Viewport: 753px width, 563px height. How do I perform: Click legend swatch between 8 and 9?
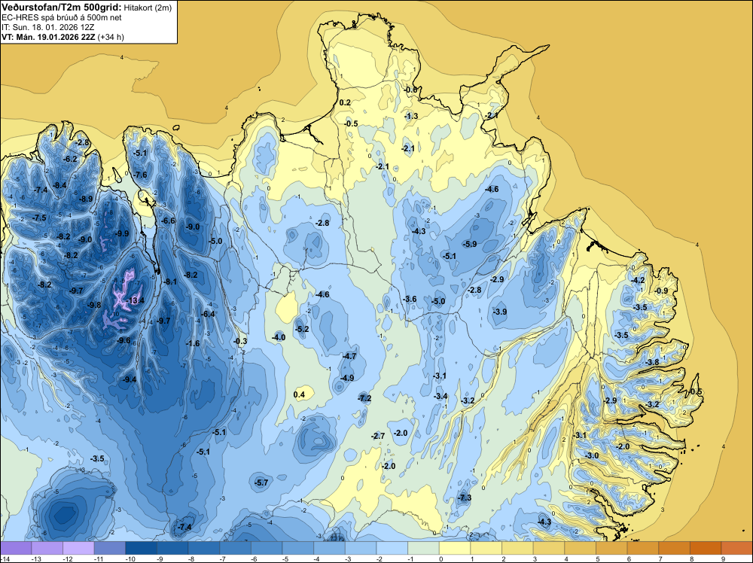coord(706,548)
